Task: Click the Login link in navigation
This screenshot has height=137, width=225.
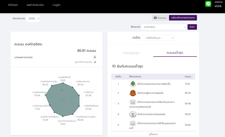Action: 57,5
